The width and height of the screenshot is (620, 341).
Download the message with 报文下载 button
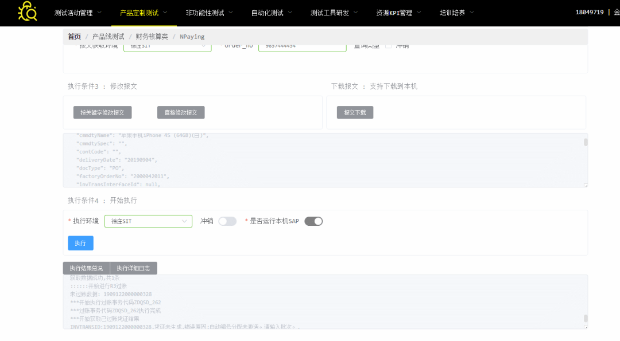(355, 113)
